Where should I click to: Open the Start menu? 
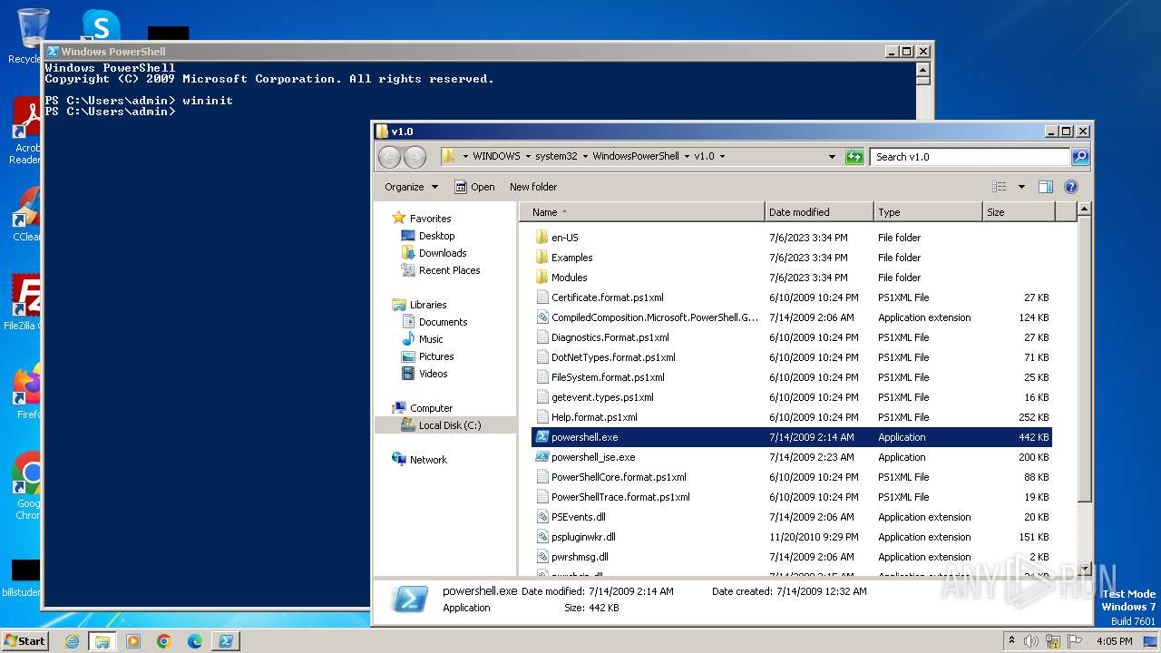click(24, 641)
